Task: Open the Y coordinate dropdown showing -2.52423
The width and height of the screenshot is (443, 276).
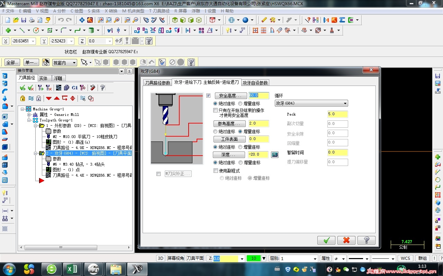Action: (72, 41)
